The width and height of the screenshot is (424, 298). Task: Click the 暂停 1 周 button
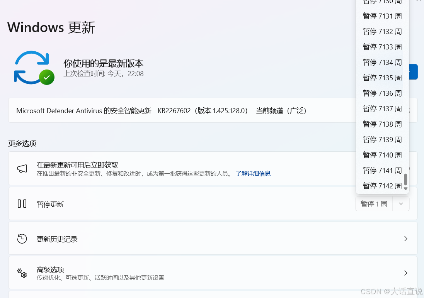click(374, 204)
